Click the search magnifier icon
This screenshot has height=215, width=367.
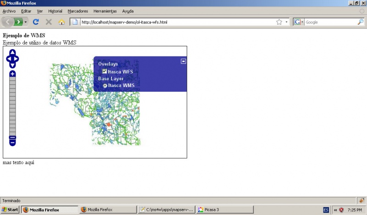coord(360,22)
